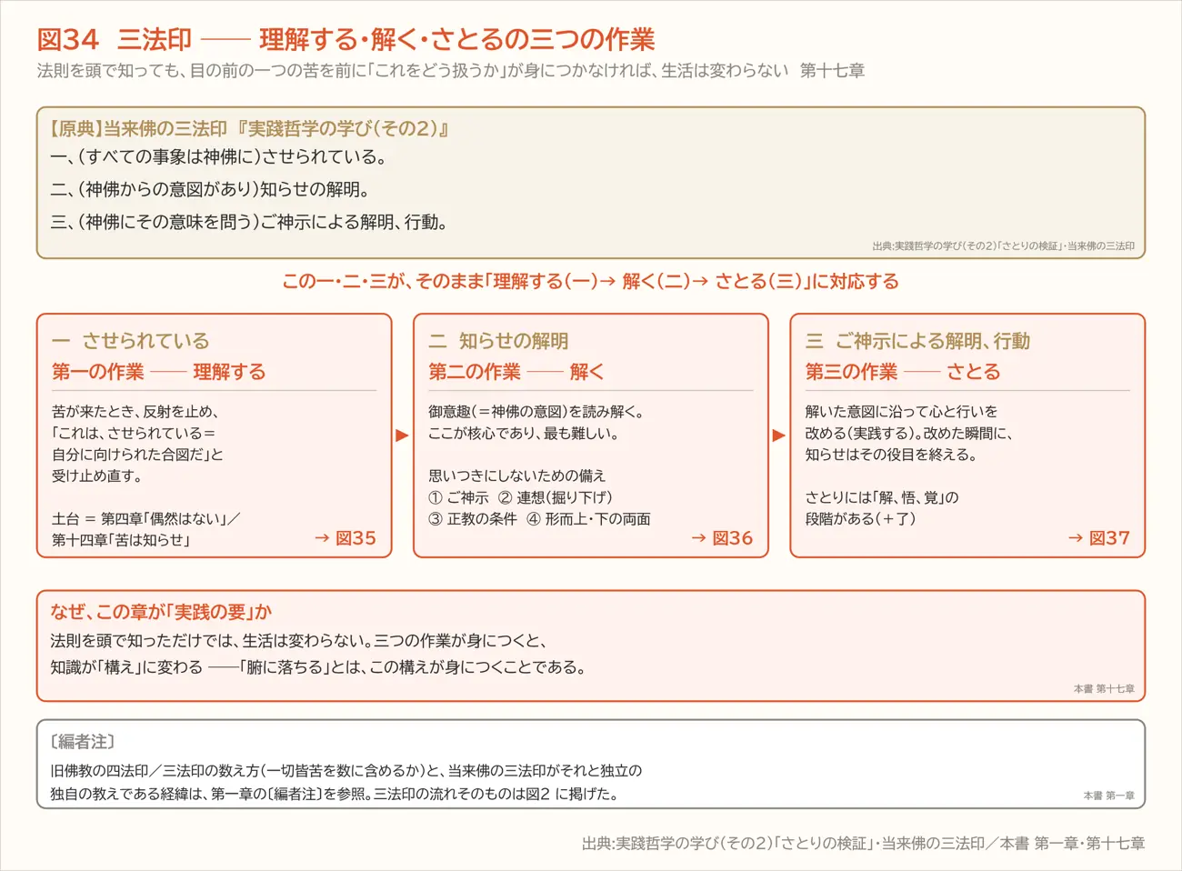Follow the "→ 図37" reference
This screenshot has width=1182, height=871.
(1099, 538)
